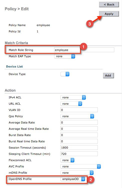Expand the AVC Profile dropdown
This screenshot has height=188, width=122.
(81, 166)
